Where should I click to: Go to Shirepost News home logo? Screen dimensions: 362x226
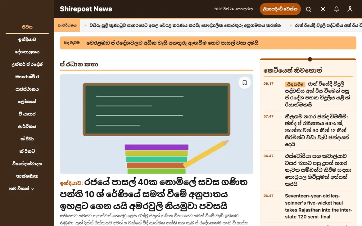click(x=86, y=9)
